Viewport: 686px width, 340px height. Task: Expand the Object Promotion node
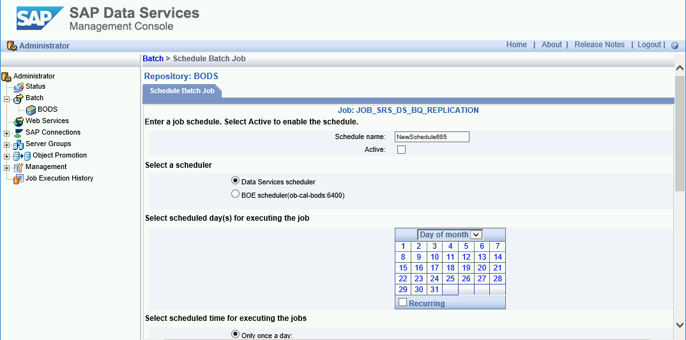pos(6,156)
